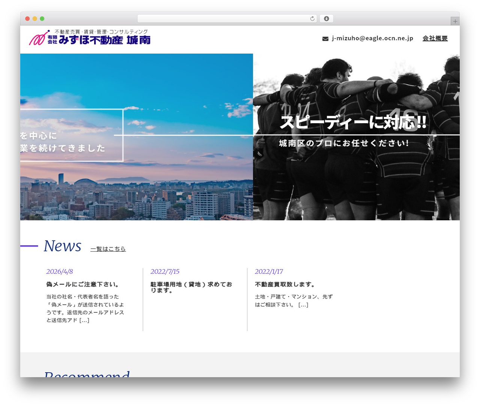Close the browser window with red button
480x406 pixels.
tap(27, 19)
